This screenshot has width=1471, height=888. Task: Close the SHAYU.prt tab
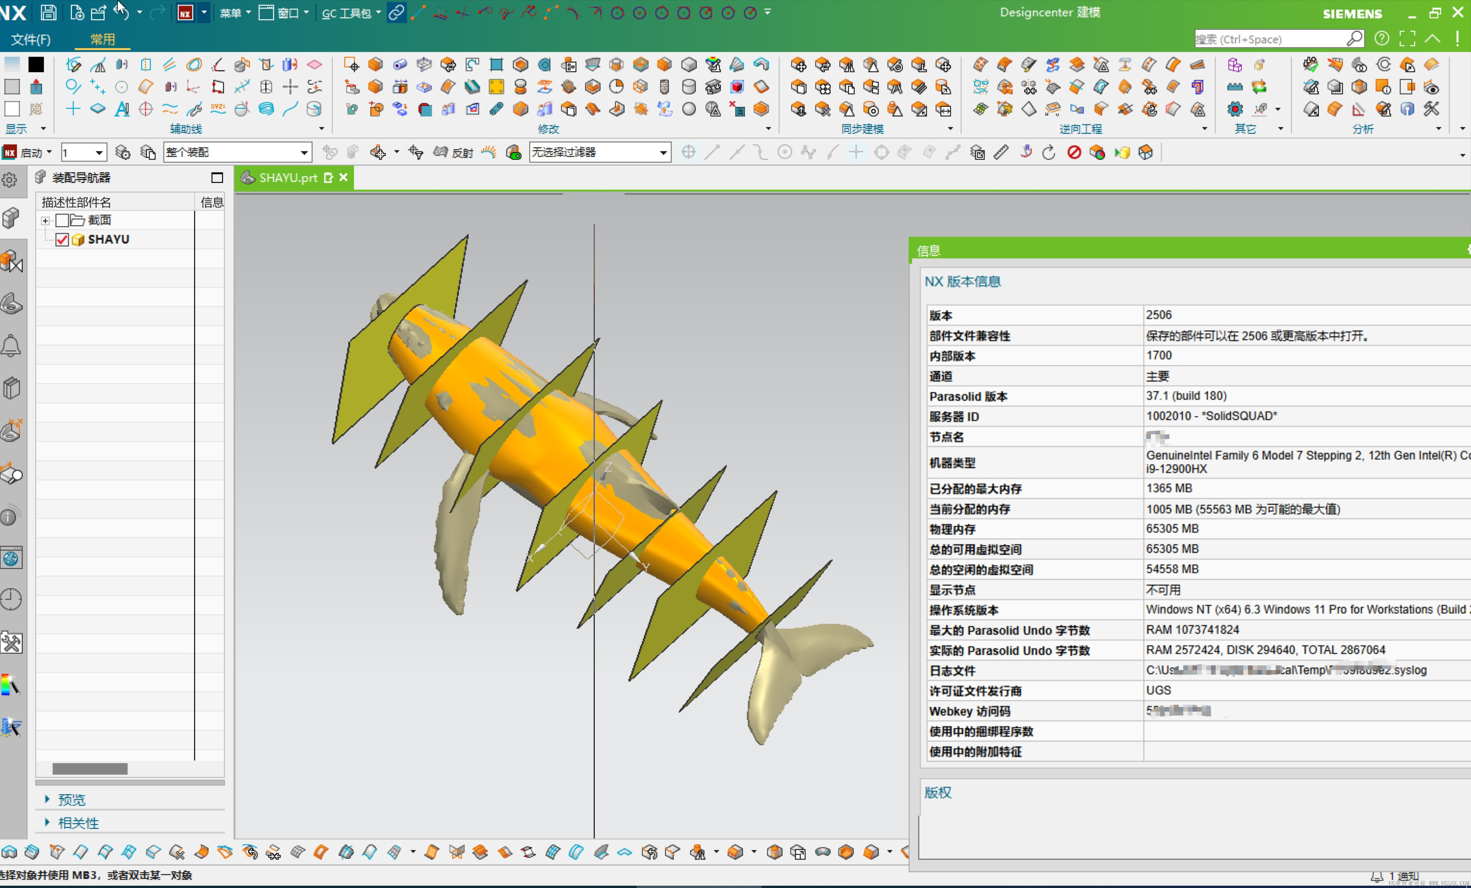pyautogui.click(x=343, y=177)
